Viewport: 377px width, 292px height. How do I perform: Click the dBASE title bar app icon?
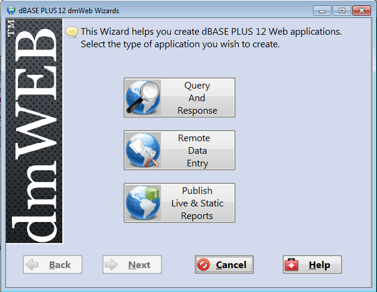11,10
